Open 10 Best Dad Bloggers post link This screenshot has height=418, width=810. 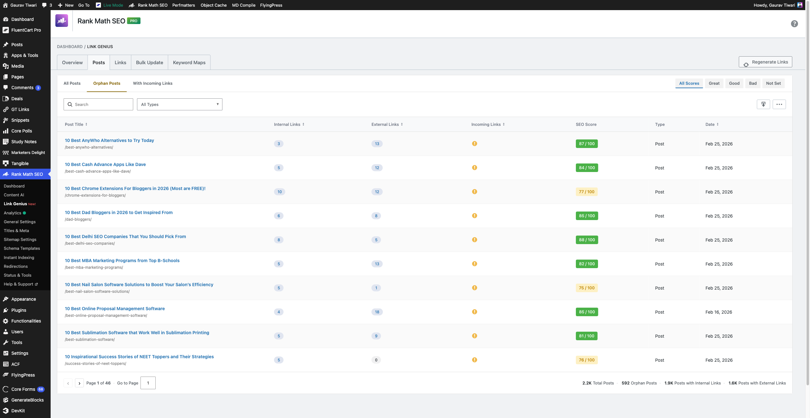pos(119,212)
